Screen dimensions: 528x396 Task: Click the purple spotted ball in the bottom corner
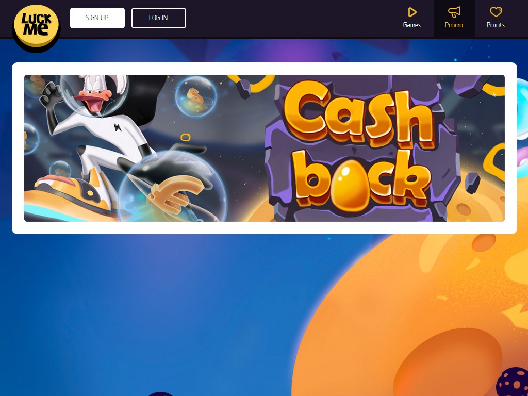[x=513, y=383]
